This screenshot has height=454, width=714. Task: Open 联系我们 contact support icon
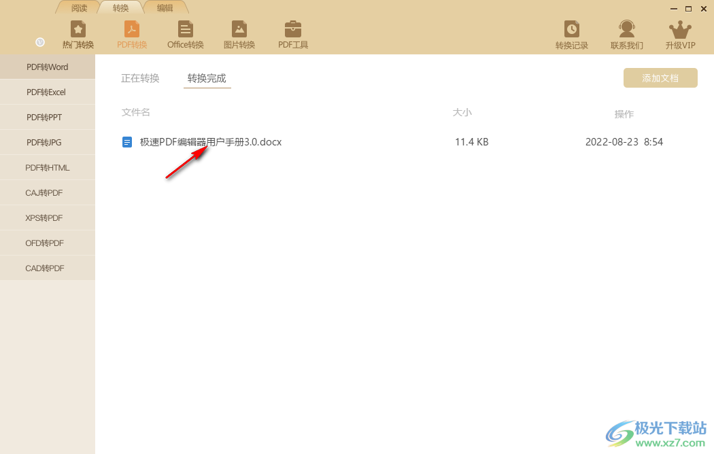(x=626, y=35)
